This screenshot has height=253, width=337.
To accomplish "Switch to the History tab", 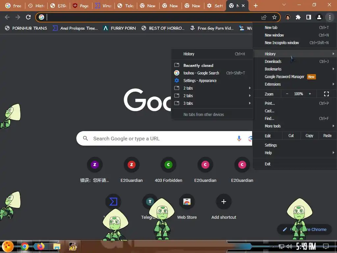I will 37,6.
